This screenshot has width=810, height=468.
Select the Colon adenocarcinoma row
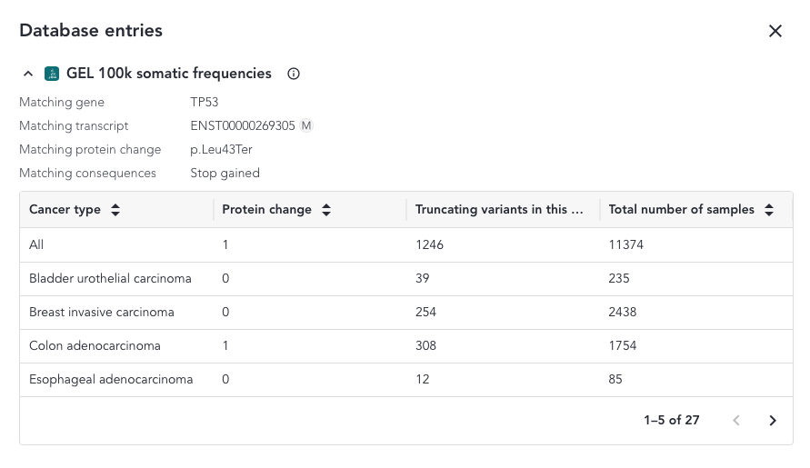[x=95, y=346]
